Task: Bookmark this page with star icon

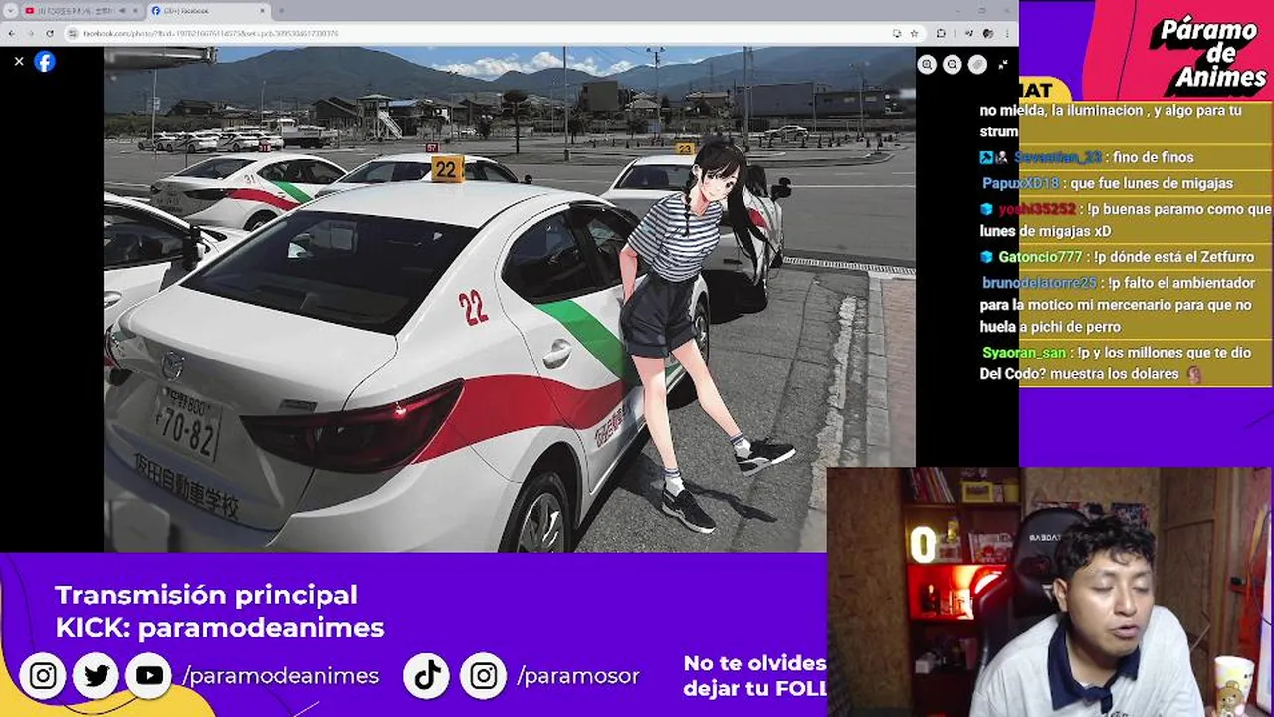Action: (x=913, y=33)
